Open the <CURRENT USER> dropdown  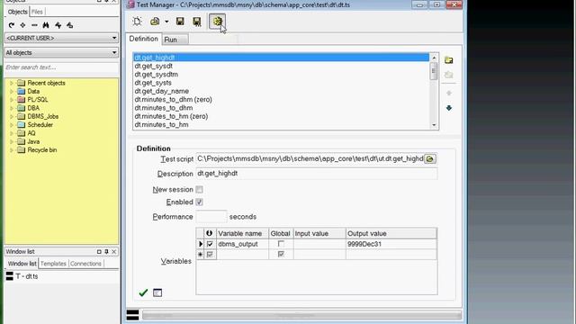114,38
